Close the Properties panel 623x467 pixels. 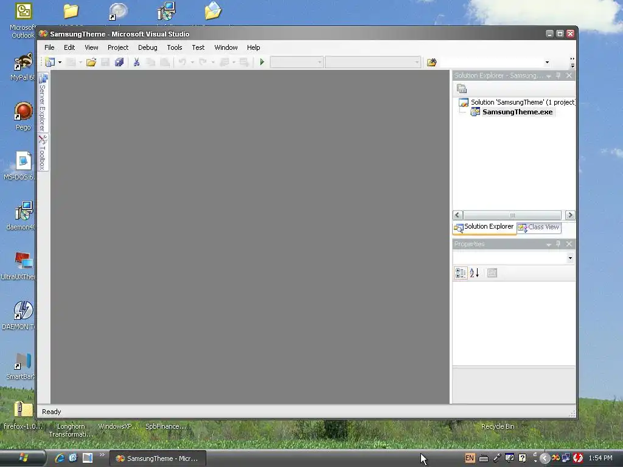(569, 244)
